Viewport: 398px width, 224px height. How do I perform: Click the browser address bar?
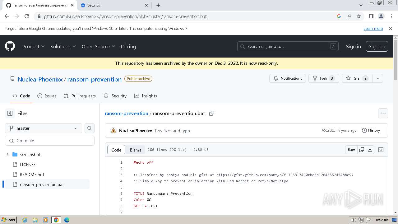pyautogui.click(x=187, y=16)
